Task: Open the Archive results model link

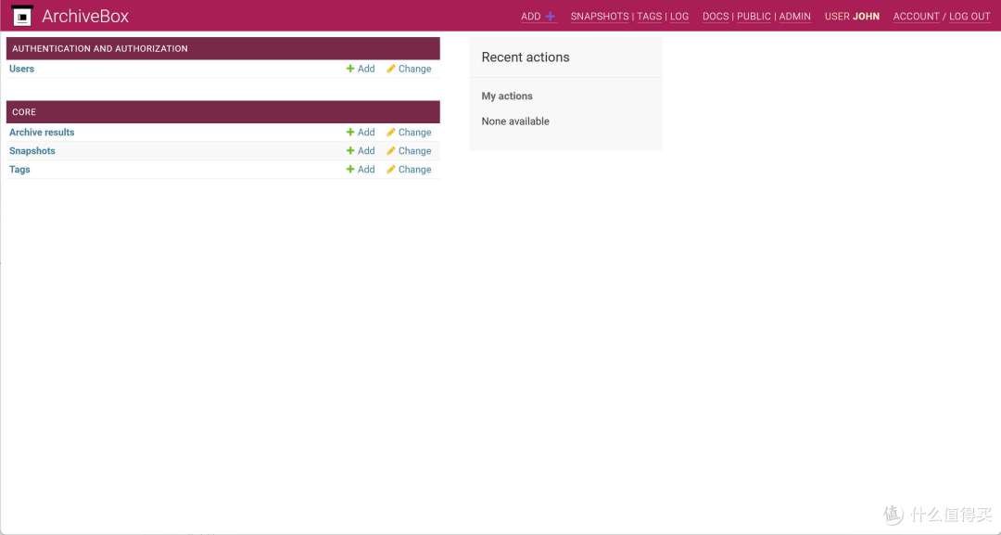Action: (42, 133)
